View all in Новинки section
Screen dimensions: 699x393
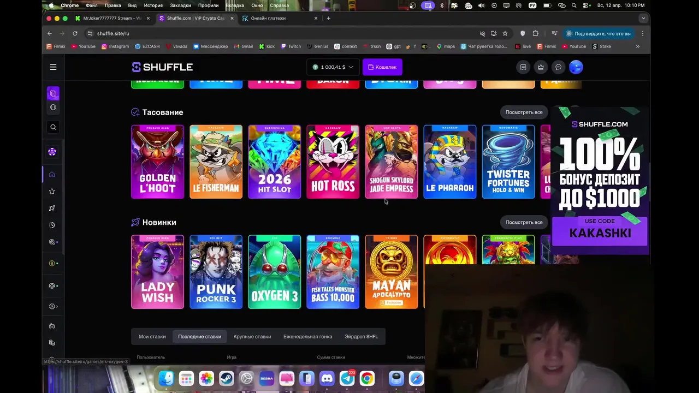524,222
